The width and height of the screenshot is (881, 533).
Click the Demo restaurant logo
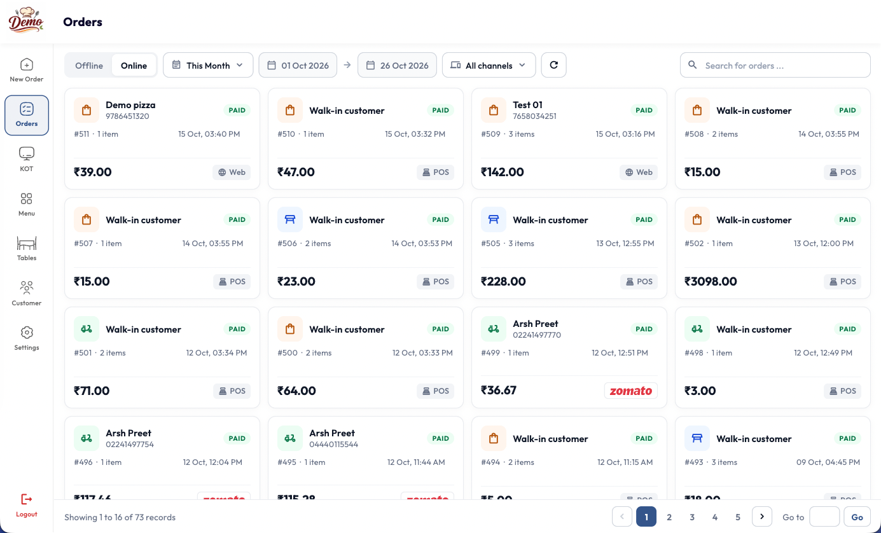point(26,20)
